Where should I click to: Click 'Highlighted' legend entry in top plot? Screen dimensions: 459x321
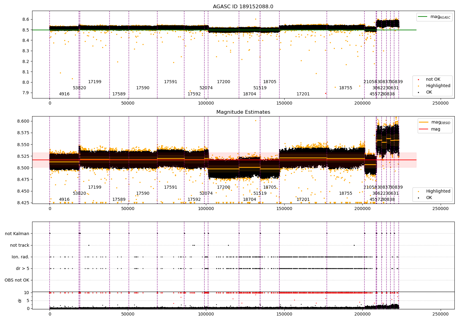(x=438, y=86)
